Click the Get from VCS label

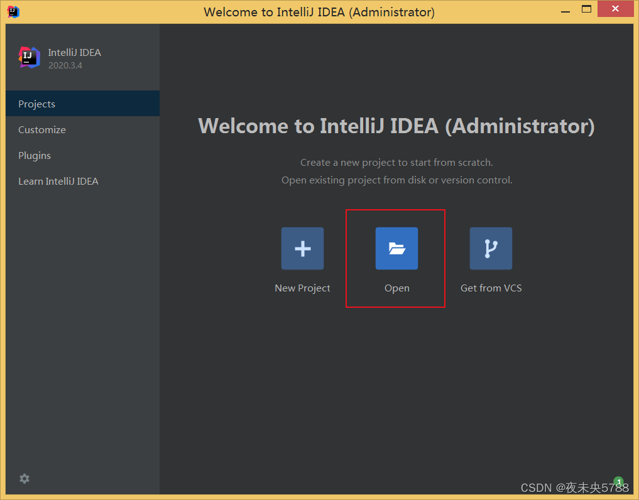[x=491, y=288]
